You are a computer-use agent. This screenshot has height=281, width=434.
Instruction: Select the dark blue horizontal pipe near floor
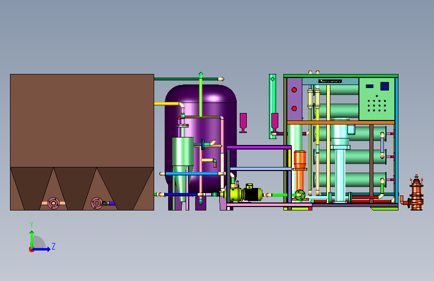[x=181, y=194]
